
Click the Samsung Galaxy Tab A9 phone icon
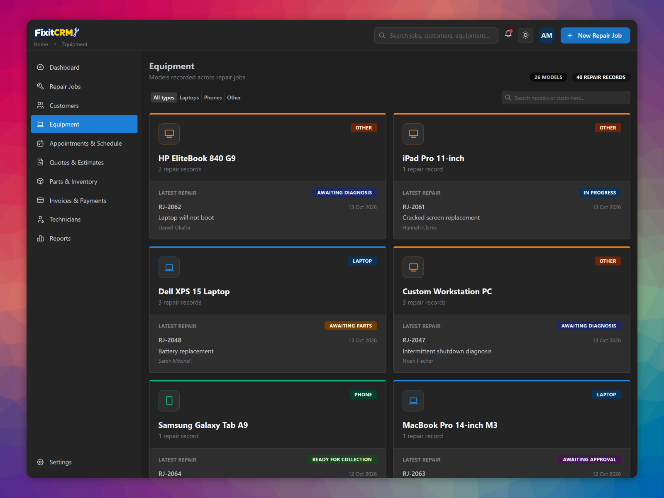point(169,400)
